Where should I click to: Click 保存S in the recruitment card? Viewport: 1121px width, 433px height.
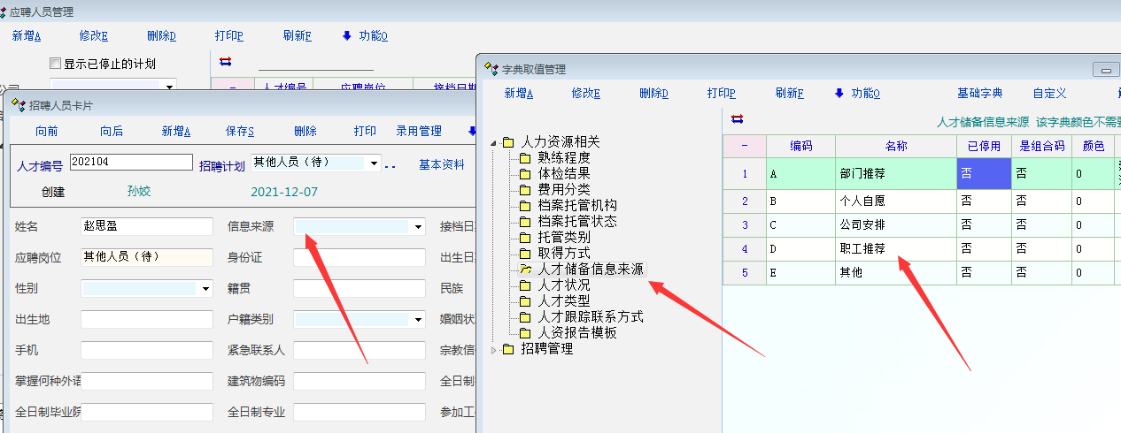(240, 131)
